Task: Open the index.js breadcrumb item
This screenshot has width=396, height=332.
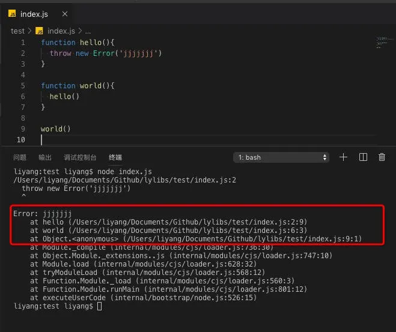Action: pyautogui.click(x=61, y=31)
